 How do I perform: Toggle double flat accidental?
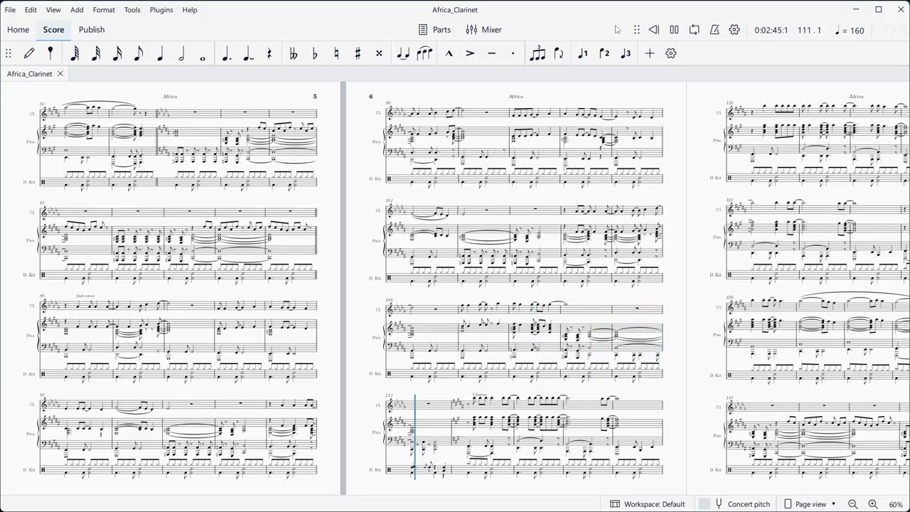point(294,53)
